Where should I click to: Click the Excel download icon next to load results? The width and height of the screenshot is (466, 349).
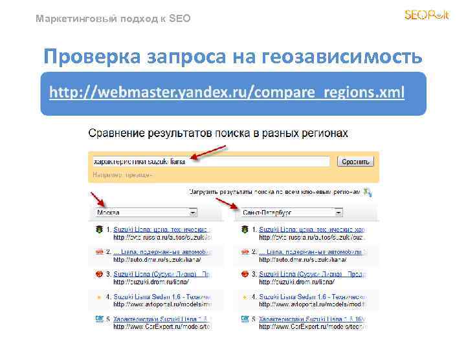[368, 193]
